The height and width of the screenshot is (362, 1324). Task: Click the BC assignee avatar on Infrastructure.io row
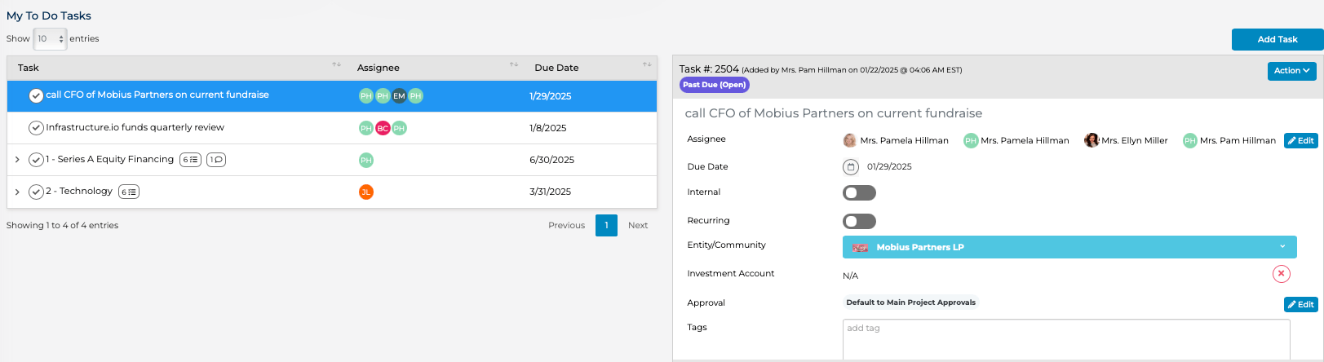point(383,128)
